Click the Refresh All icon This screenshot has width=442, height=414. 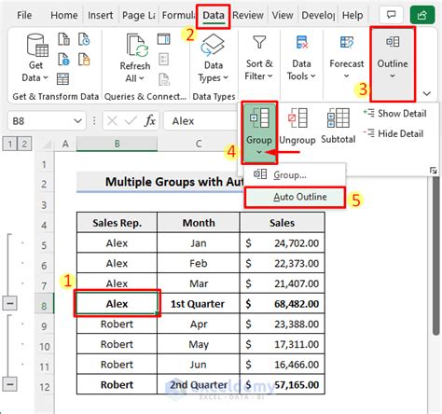[137, 46]
